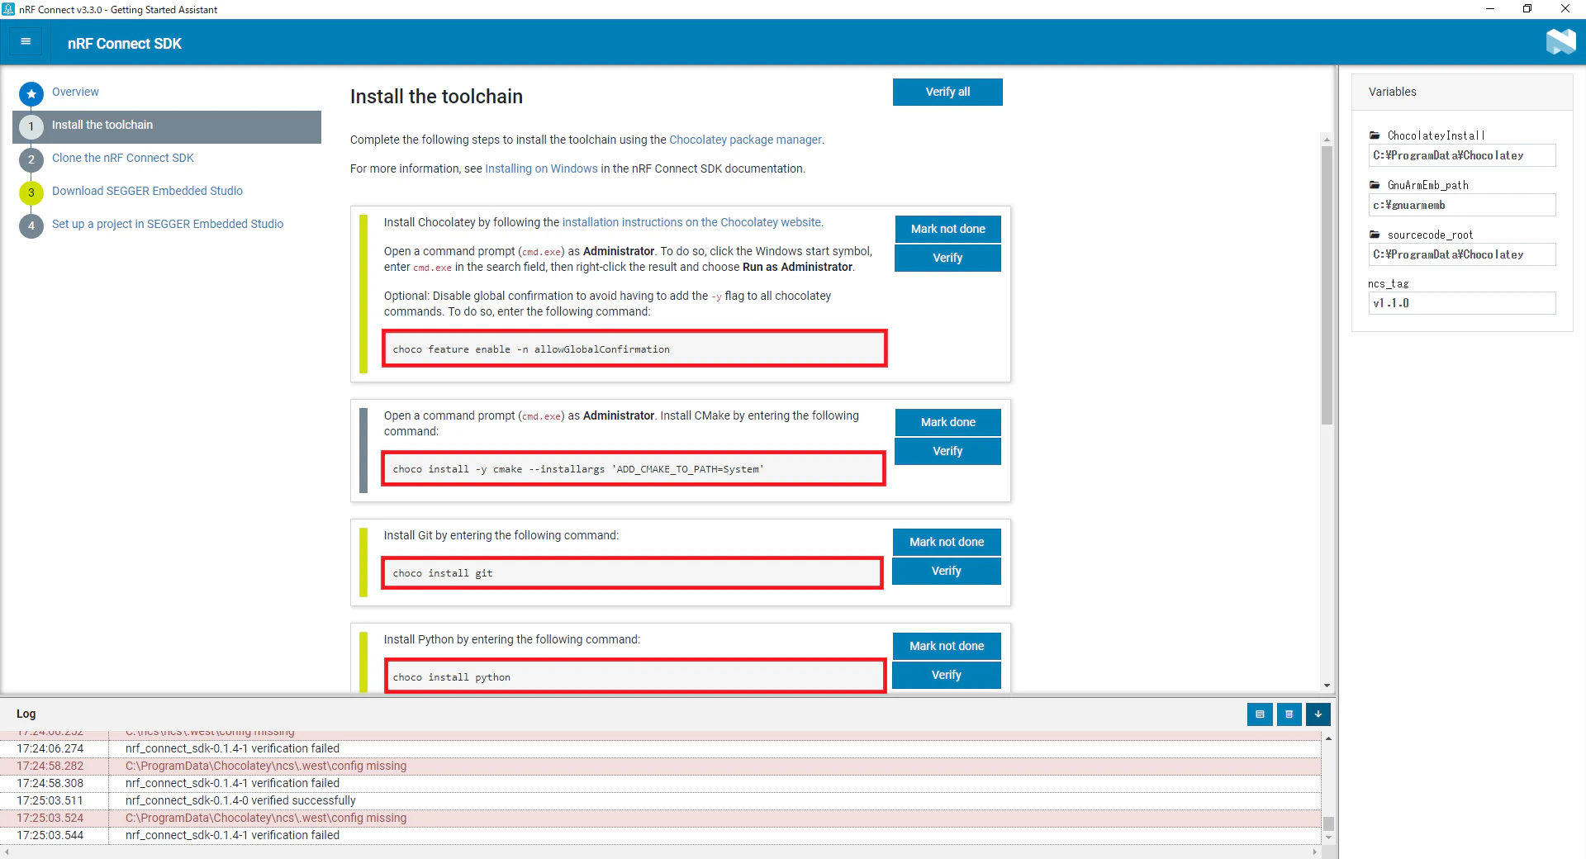Verify the Python installation step
This screenshot has height=859, width=1586.
pos(947,675)
